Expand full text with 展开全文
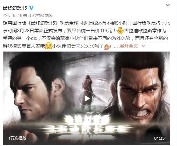This screenshot has height=146, width=177. tap(129, 46)
